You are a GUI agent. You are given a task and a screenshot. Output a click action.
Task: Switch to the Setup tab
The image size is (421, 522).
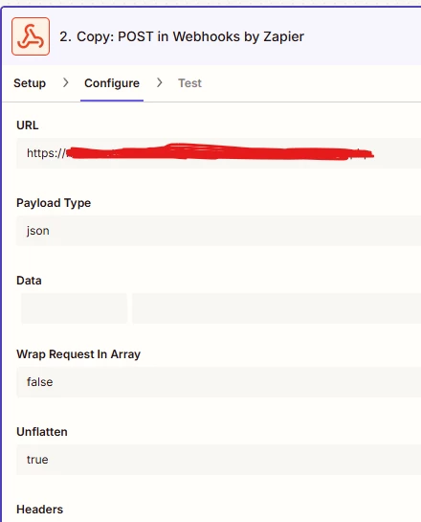(30, 83)
